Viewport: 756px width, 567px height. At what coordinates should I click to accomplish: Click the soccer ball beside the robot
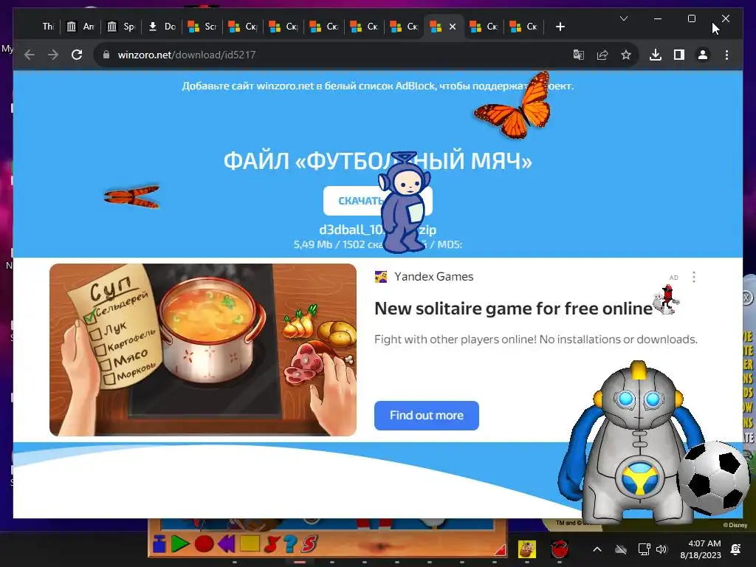click(x=714, y=478)
